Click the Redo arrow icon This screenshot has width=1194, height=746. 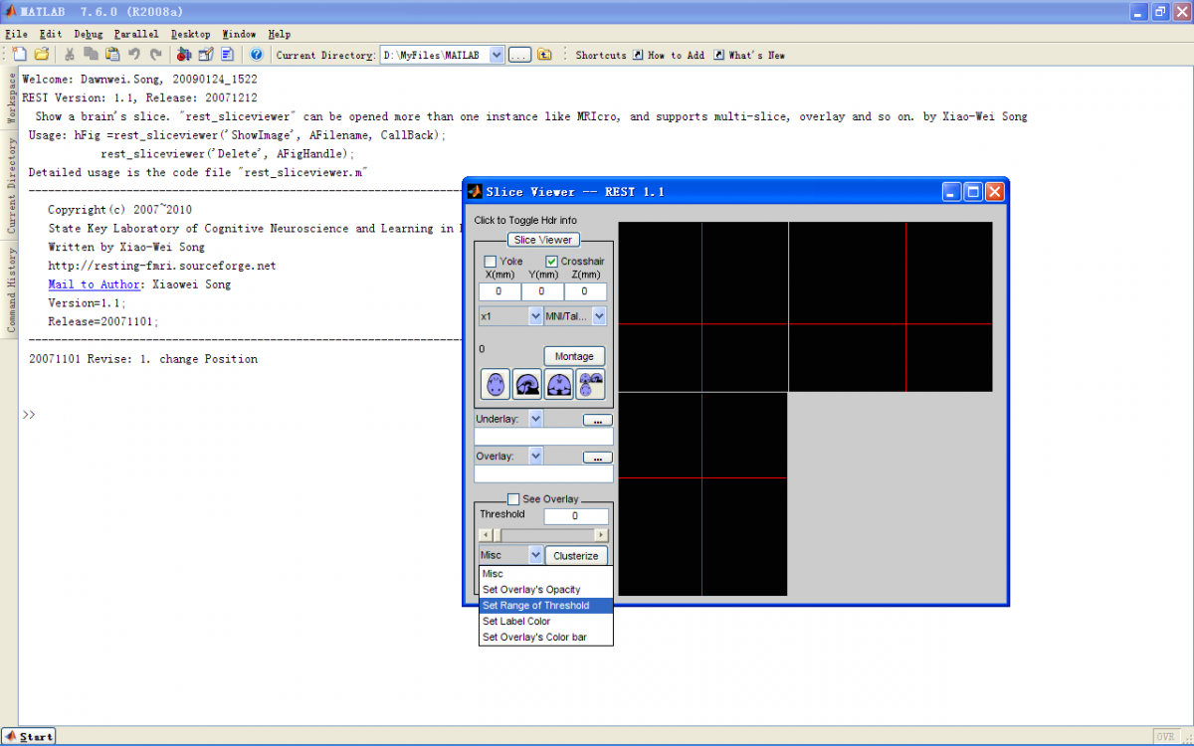point(154,55)
